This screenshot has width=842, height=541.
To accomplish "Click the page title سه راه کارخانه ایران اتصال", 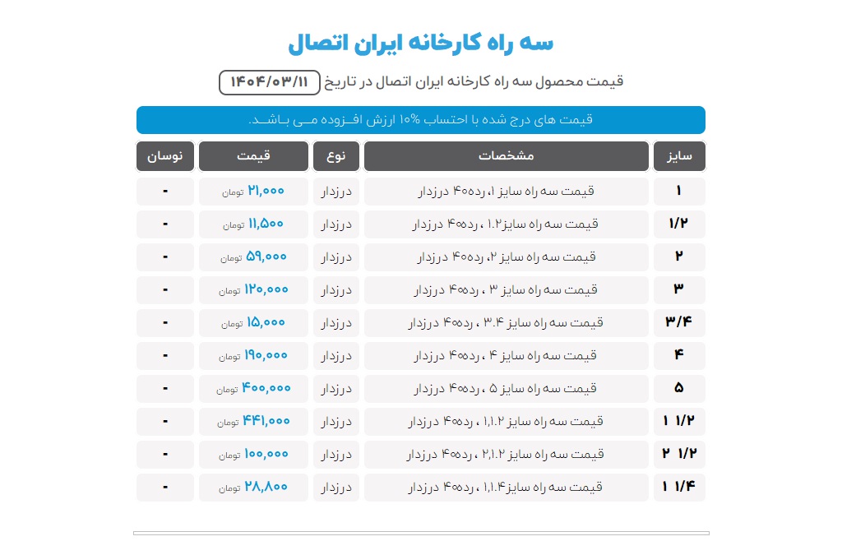I will point(420,43).
